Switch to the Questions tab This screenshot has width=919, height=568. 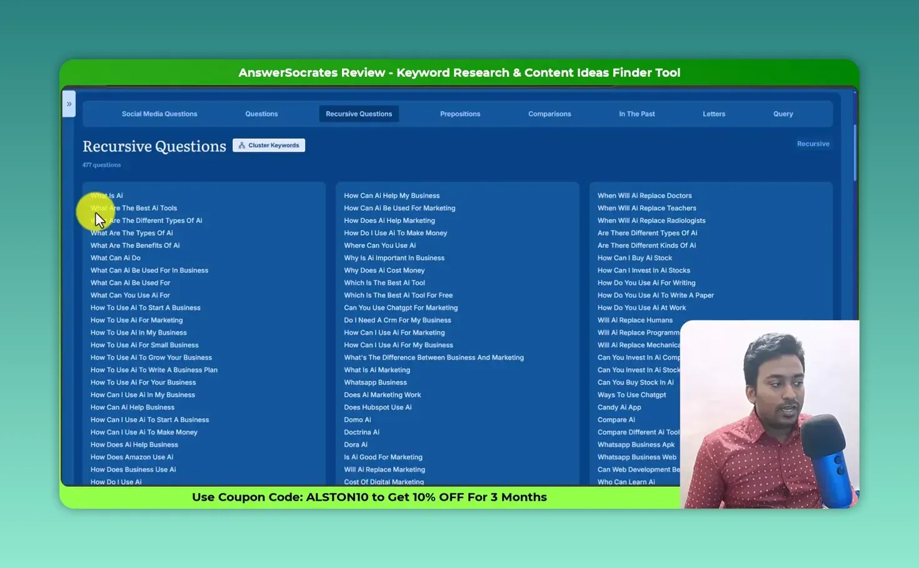[x=261, y=114]
